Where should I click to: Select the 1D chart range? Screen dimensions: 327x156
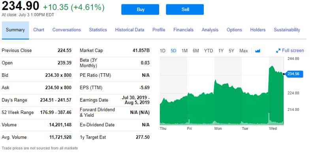[162, 51]
